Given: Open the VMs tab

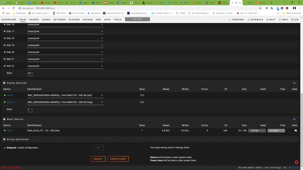Looking at the screenshot, I should (98, 20).
